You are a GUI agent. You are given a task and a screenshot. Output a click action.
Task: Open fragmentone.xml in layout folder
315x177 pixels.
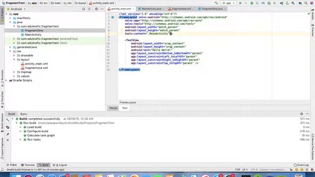tap(36, 68)
